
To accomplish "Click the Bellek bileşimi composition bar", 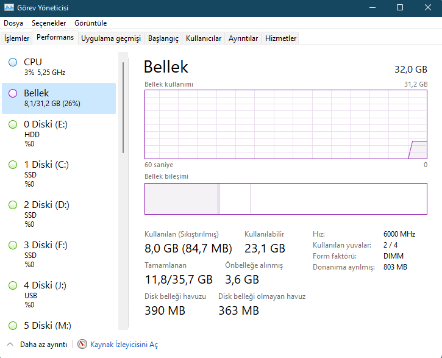I will tap(286, 199).
